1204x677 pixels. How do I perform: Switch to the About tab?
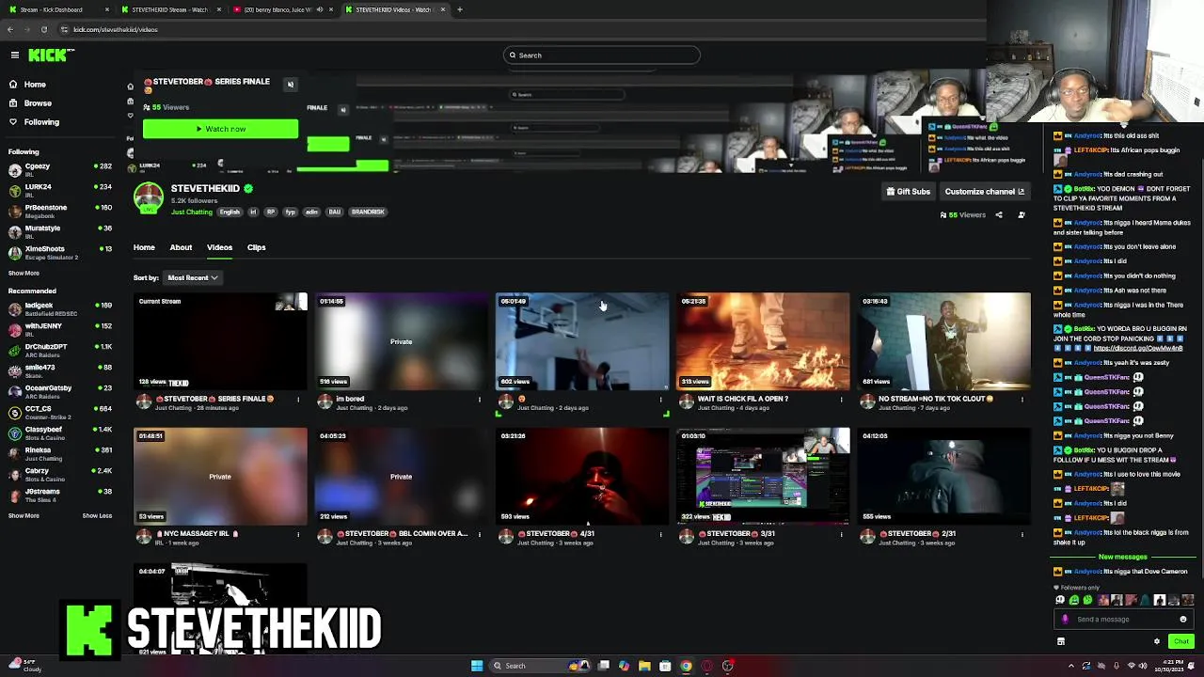[x=181, y=247]
